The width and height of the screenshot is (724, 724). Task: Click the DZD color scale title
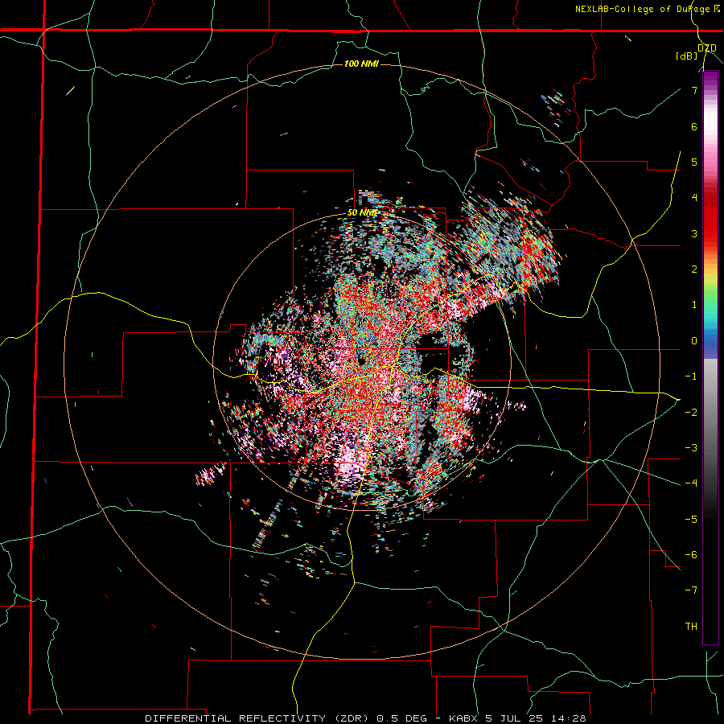pos(707,48)
